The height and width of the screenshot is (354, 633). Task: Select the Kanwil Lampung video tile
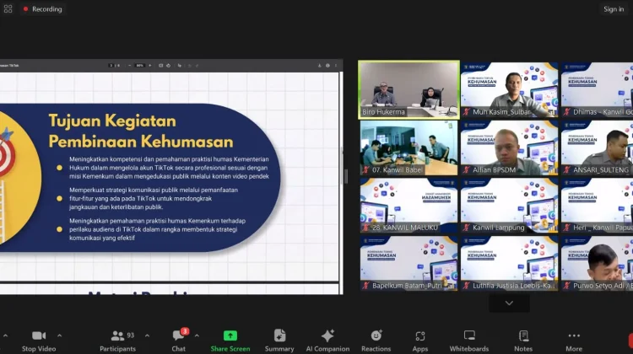point(509,205)
